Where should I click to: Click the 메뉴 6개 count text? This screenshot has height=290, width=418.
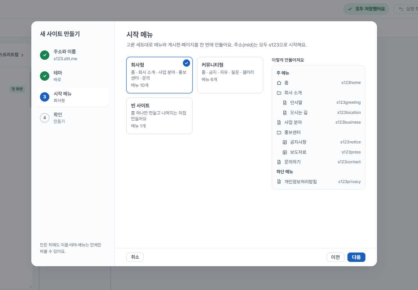pyautogui.click(x=209, y=80)
